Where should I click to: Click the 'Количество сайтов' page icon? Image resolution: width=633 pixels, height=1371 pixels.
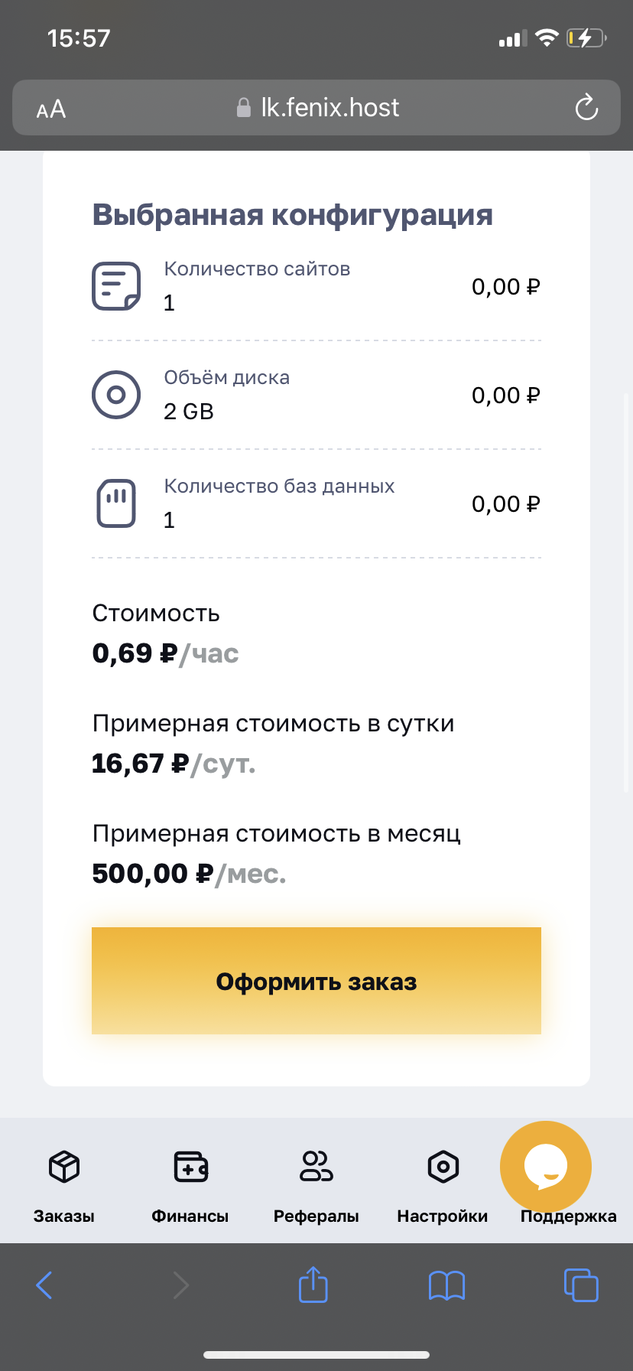coord(116,286)
